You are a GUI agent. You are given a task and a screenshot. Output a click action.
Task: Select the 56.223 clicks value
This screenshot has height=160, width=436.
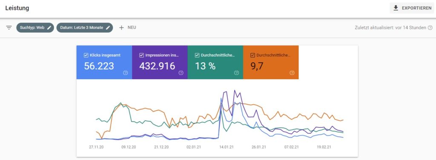(x=99, y=66)
